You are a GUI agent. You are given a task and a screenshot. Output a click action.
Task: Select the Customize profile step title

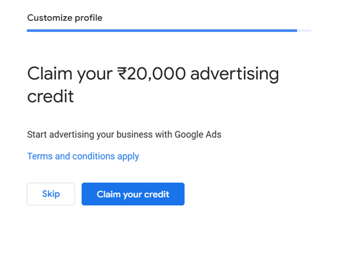tap(65, 18)
